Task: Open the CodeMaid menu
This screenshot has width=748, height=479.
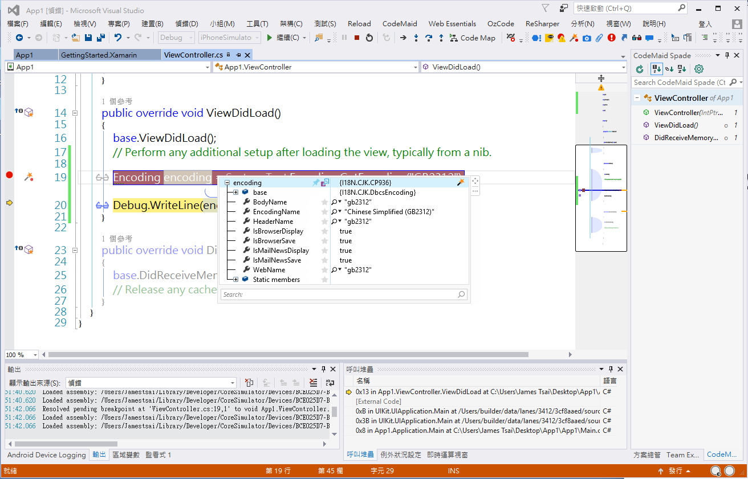Action: click(x=400, y=23)
